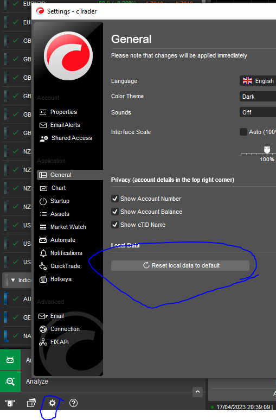Image resolution: width=276 pixels, height=420 pixels.
Task: Select the GE symbol row in watchlist
Action: point(17,317)
